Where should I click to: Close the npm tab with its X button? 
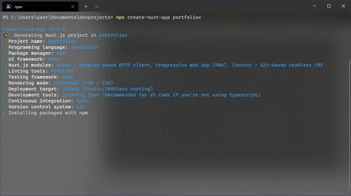click(73, 6)
